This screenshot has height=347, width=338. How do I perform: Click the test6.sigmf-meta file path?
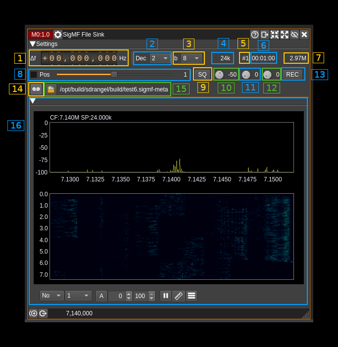pyautogui.click(x=114, y=89)
